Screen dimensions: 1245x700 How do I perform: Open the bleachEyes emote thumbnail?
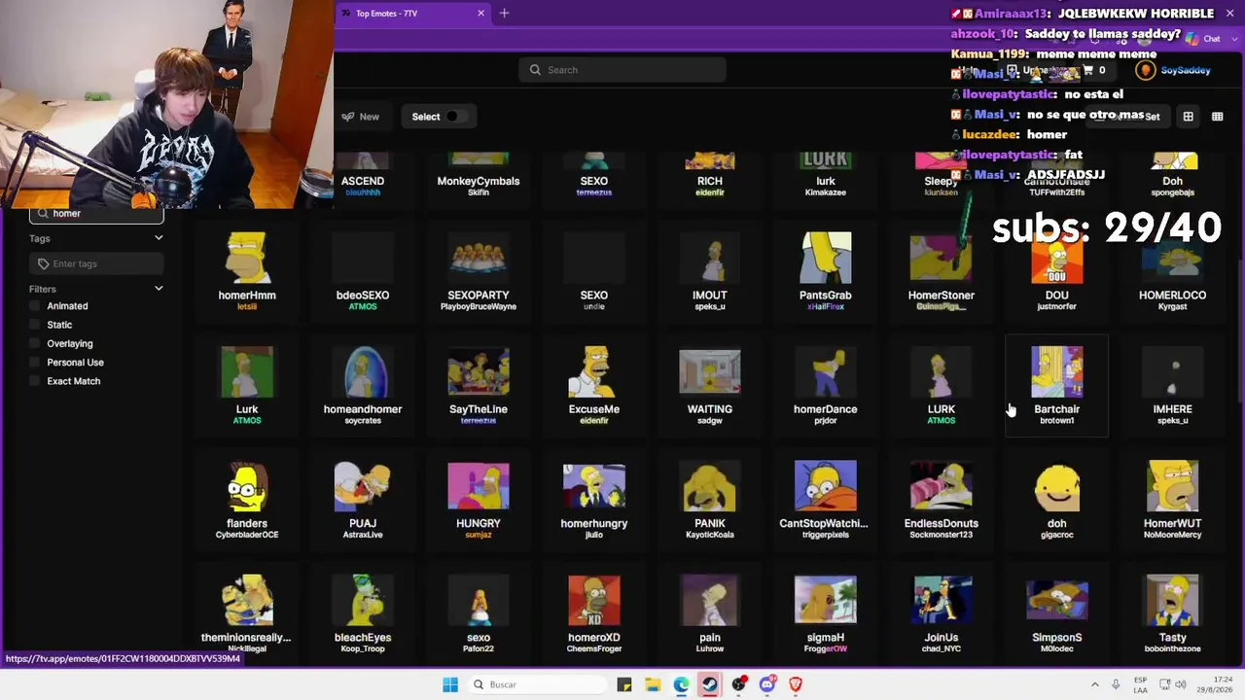pos(363,600)
